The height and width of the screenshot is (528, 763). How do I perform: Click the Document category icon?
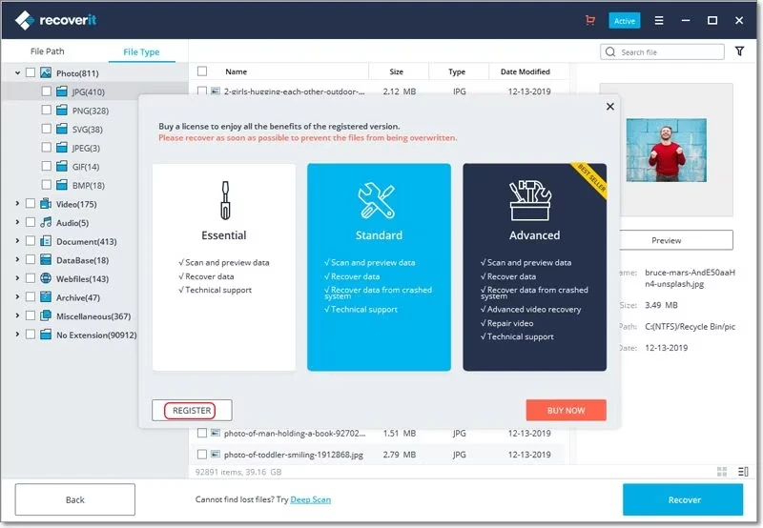click(x=46, y=241)
